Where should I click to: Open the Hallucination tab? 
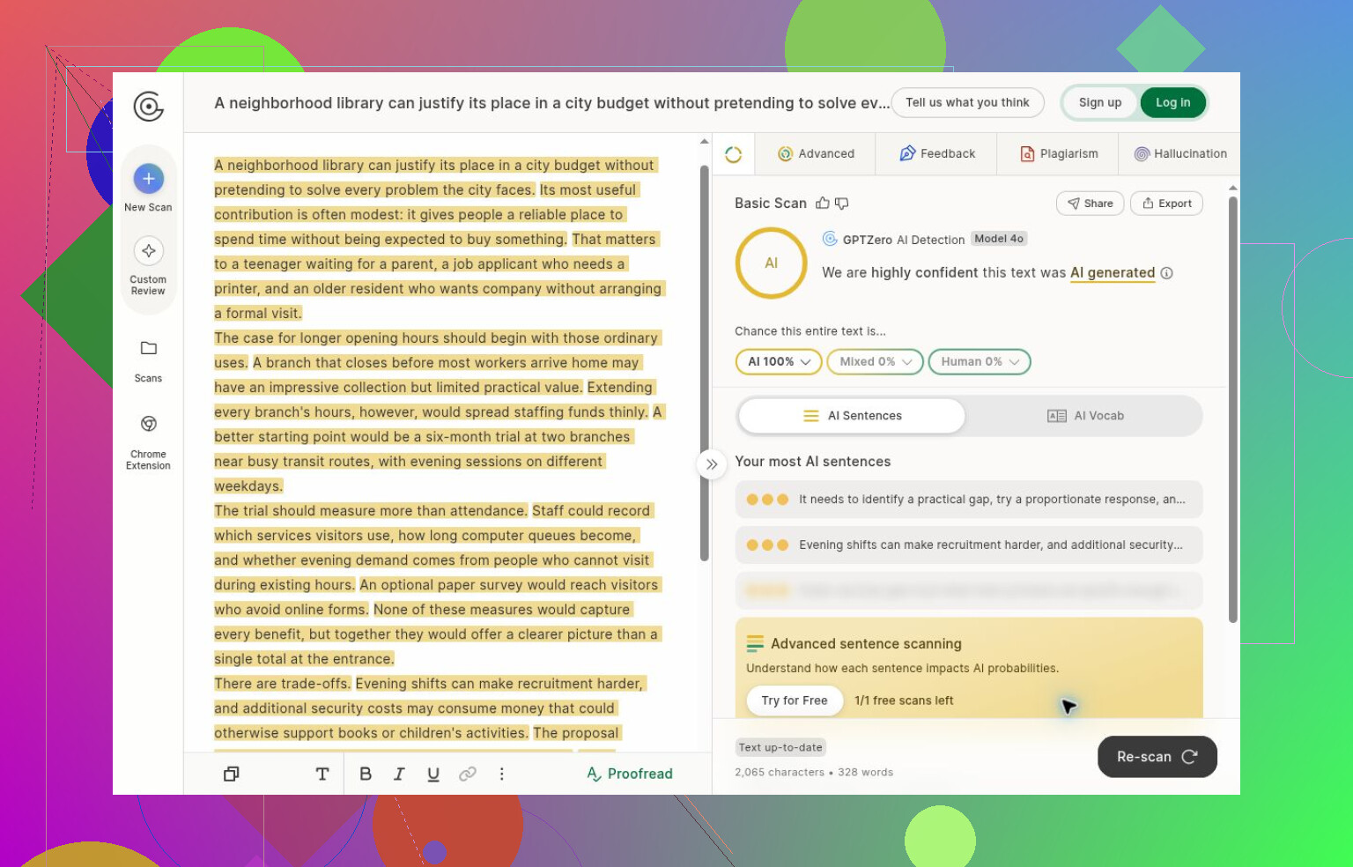click(x=1180, y=154)
